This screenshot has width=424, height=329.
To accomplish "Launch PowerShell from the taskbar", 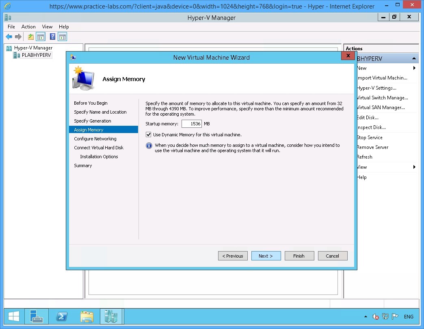I will [62, 316].
